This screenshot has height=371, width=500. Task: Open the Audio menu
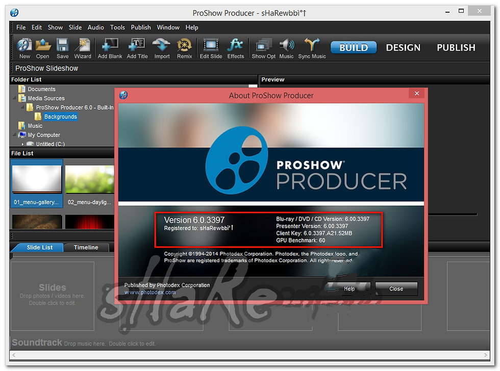coord(96,28)
